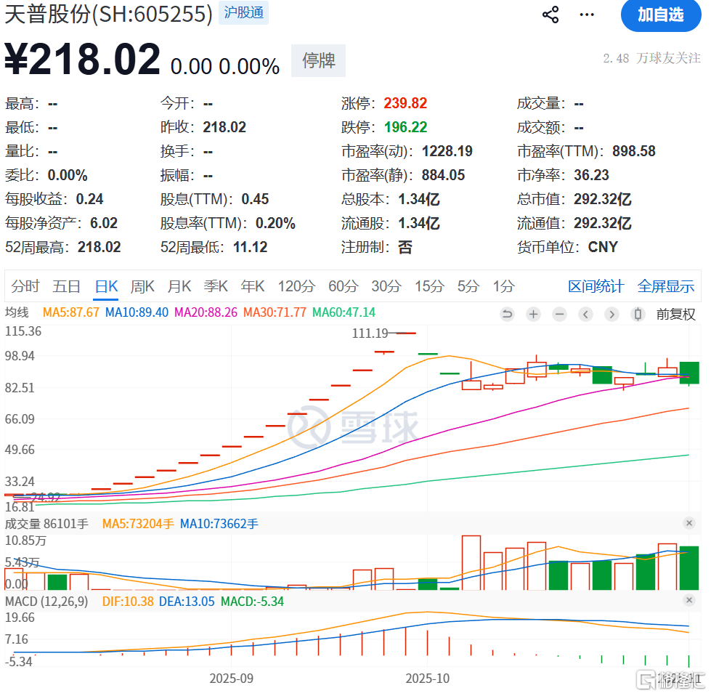Screen dimensions: 711x696
Task: Click the share icon
Action: (550, 15)
